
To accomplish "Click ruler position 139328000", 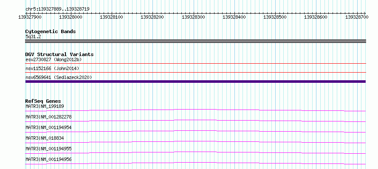I will coord(71,17).
